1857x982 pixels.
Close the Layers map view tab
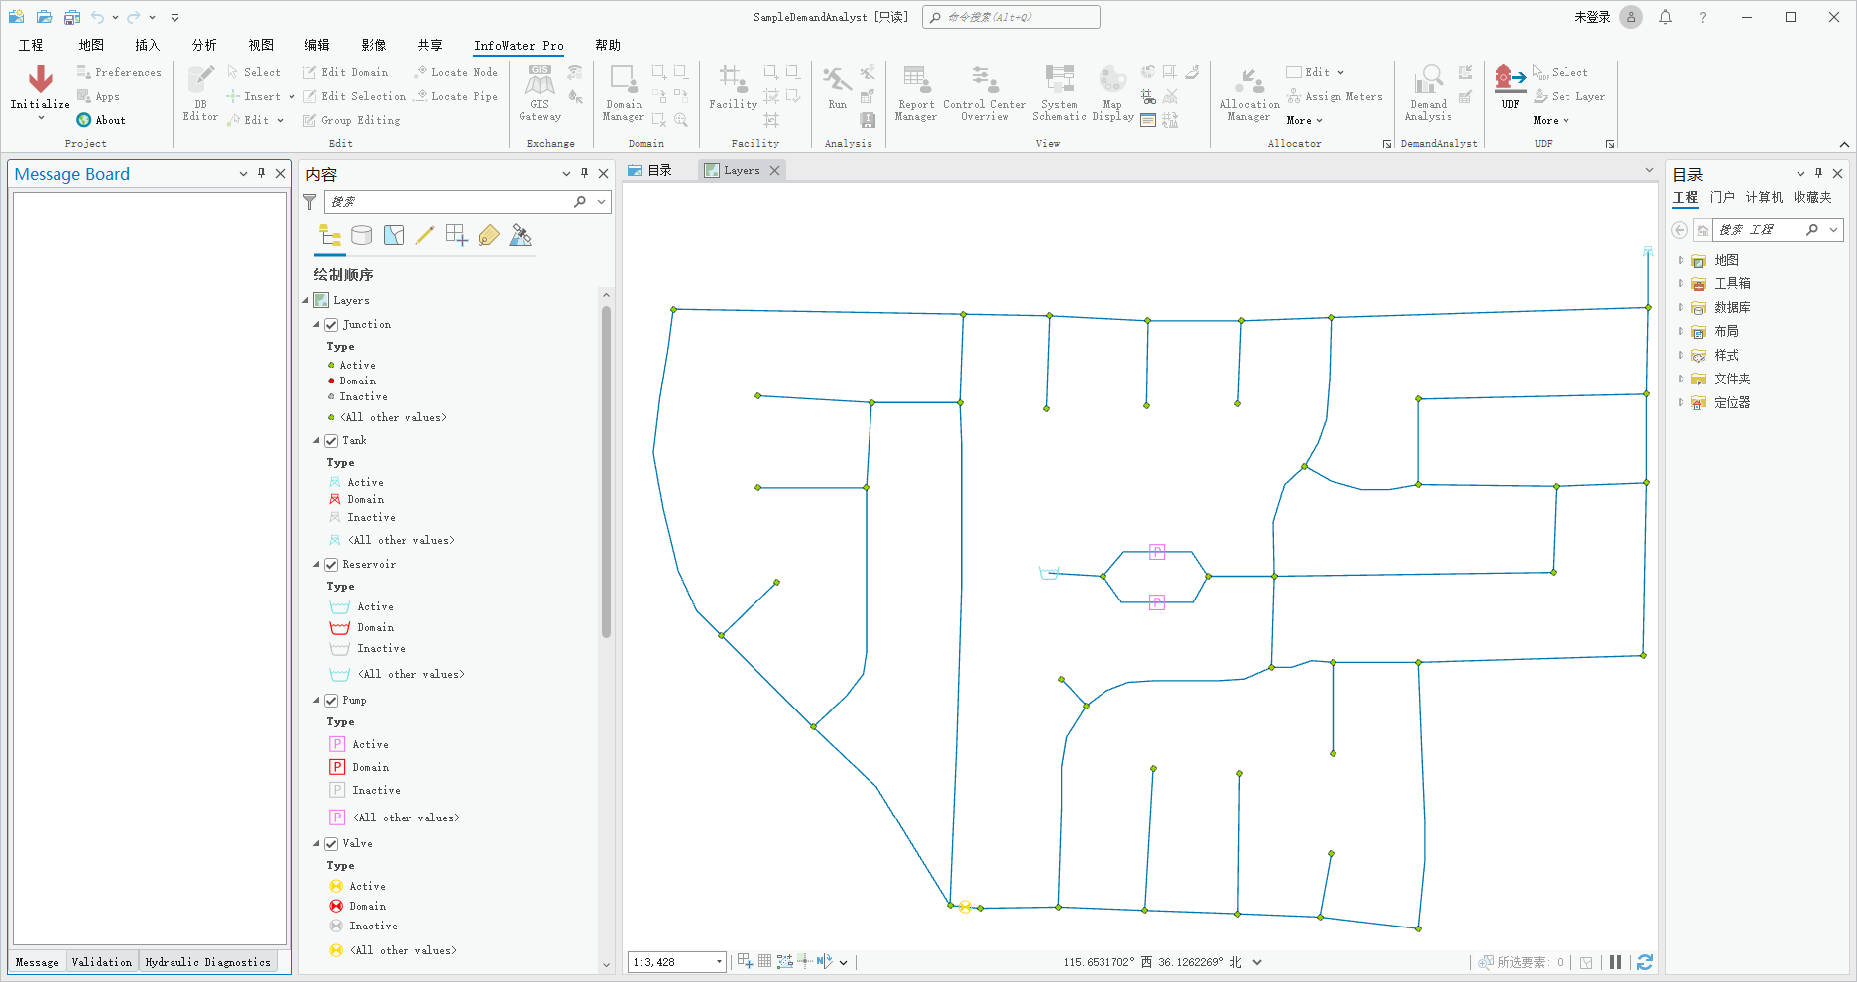point(775,171)
